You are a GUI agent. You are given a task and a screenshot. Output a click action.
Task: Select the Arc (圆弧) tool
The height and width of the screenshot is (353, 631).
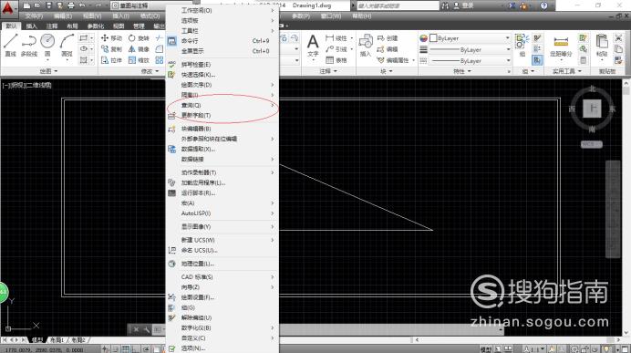(67, 45)
